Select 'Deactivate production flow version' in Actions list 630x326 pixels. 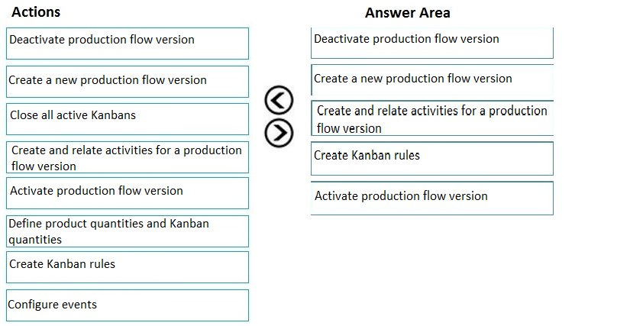[128, 44]
